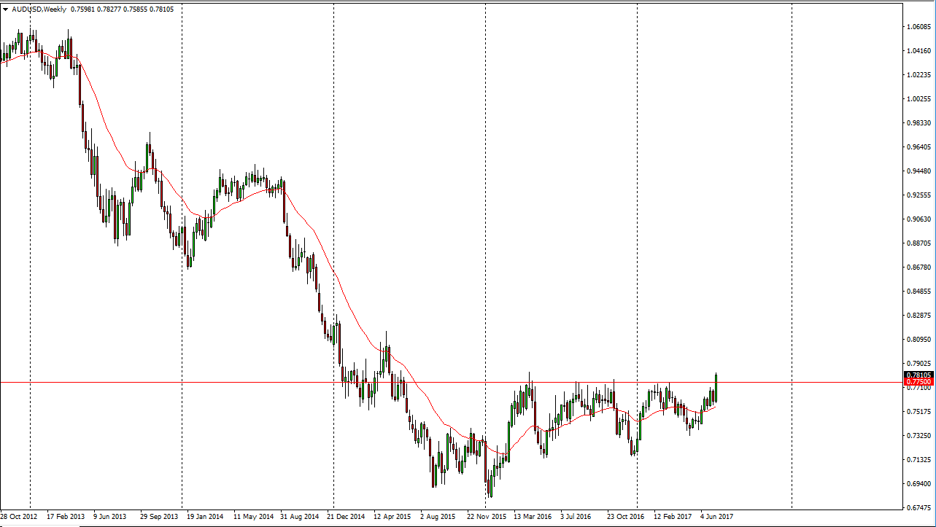Click the 22 Nov 2015 date label
Screen dimensions: 936x527
(487, 517)
